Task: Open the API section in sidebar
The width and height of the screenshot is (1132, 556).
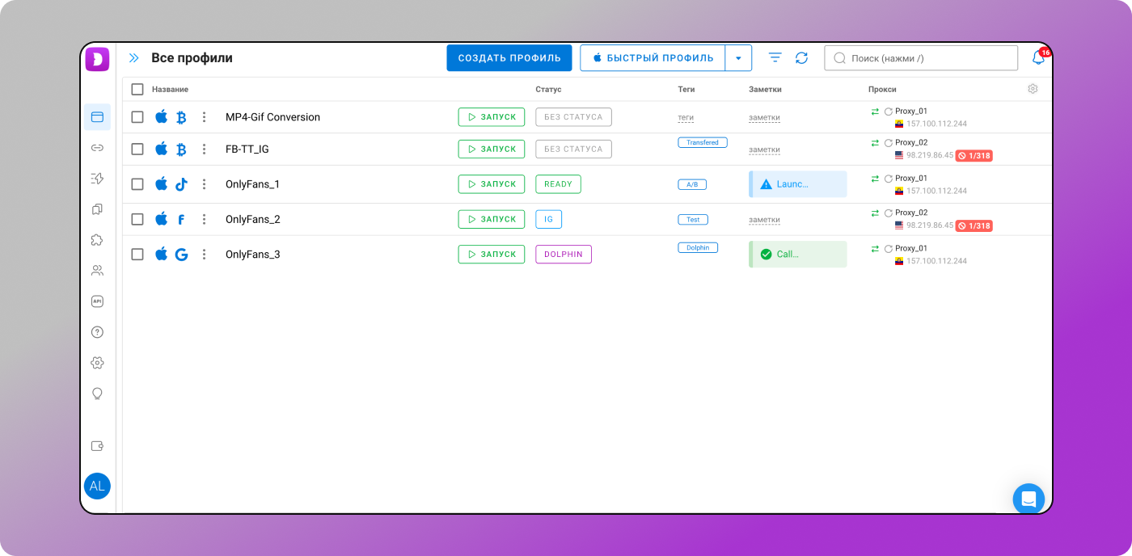Action: pos(97,301)
